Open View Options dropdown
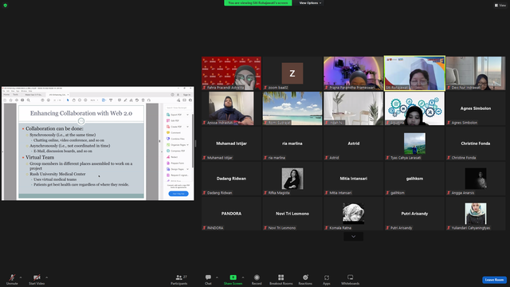 point(310,3)
